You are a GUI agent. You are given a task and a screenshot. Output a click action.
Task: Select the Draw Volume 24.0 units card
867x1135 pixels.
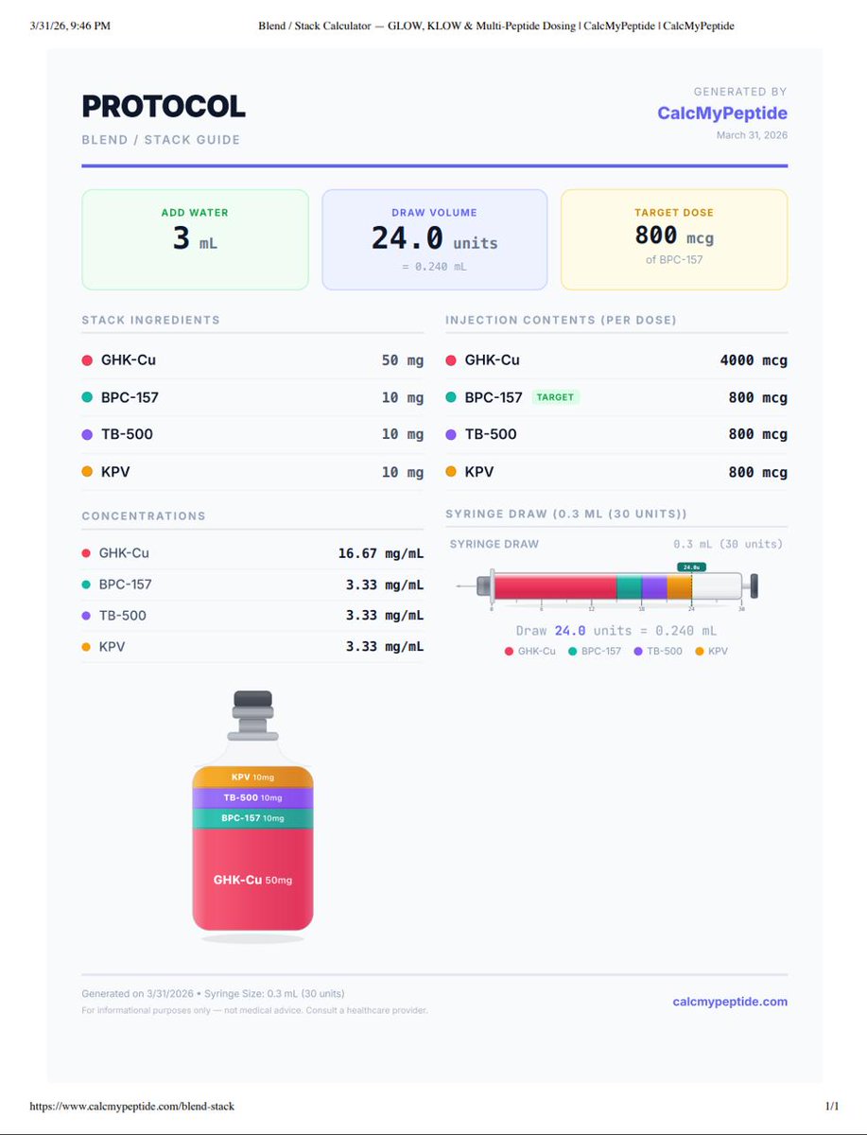434,239
